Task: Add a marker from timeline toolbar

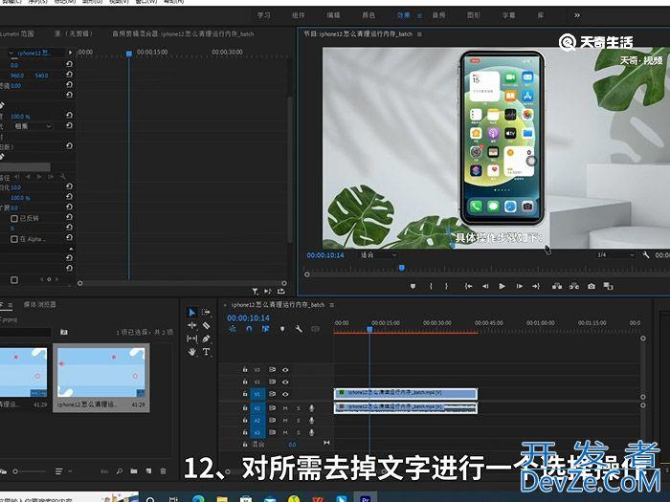Action: tap(282, 329)
